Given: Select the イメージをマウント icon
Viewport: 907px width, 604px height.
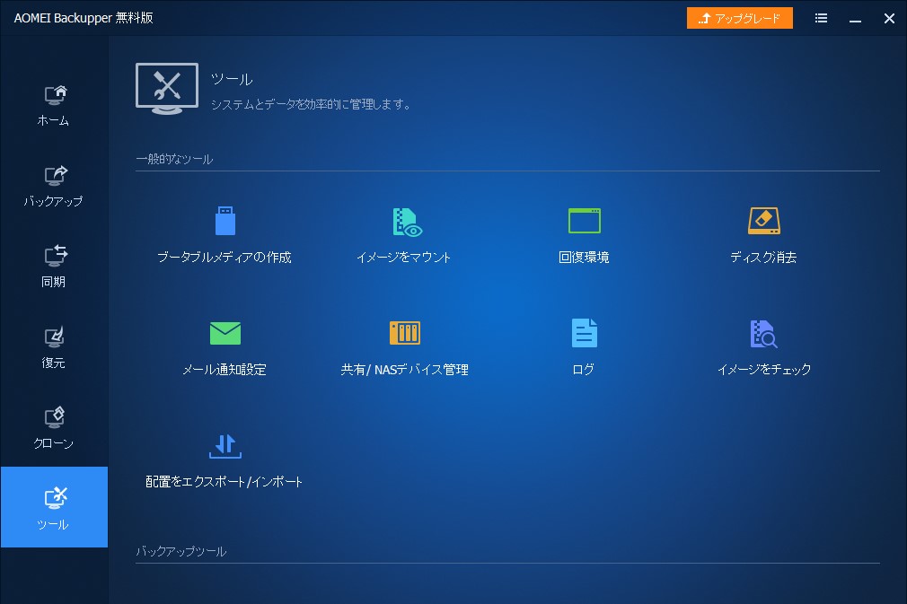Looking at the screenshot, I should click(x=404, y=220).
